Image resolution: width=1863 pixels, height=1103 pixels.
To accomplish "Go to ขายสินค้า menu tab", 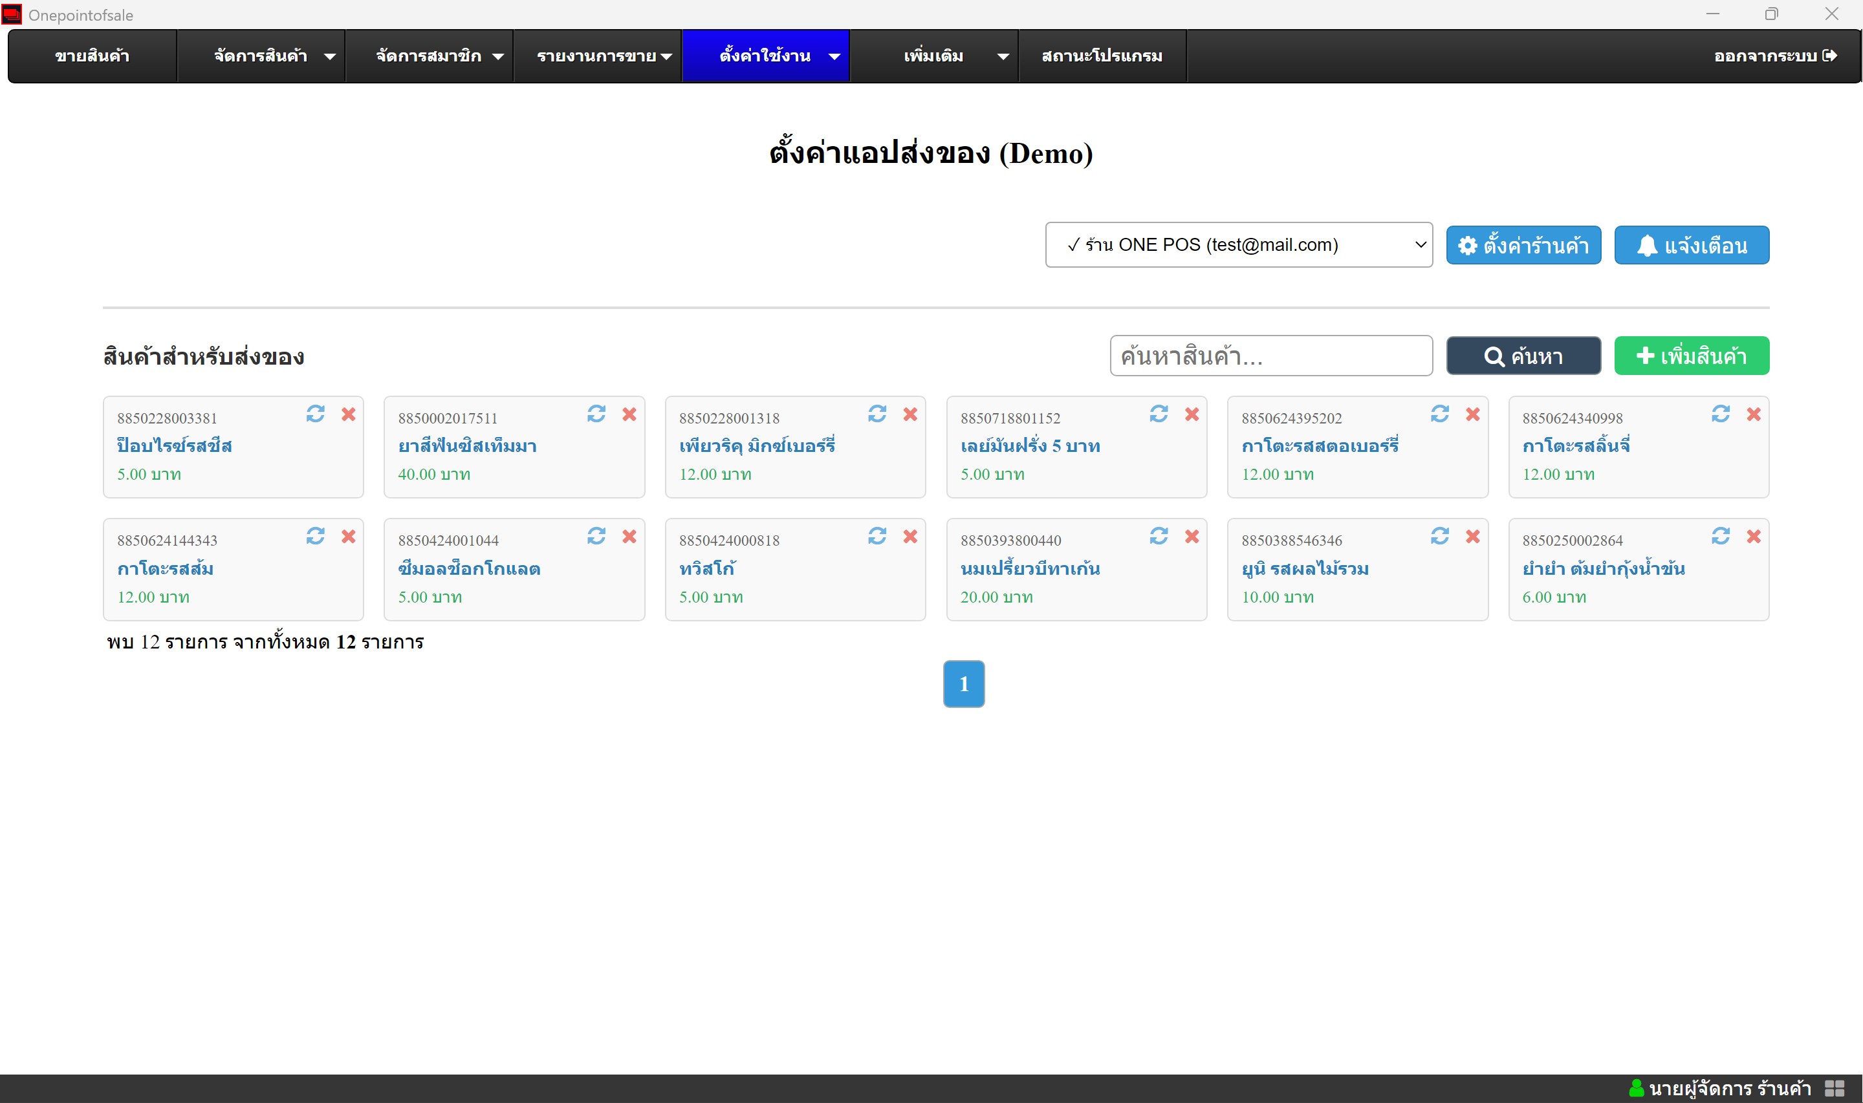I will tap(93, 56).
